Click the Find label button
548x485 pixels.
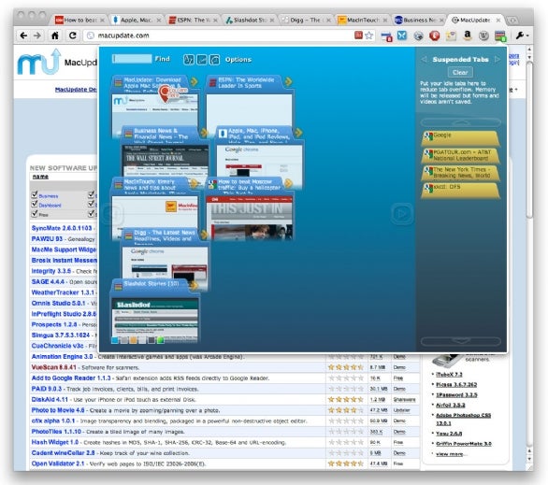tap(162, 59)
